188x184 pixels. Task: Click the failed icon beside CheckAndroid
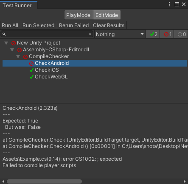point(31,63)
